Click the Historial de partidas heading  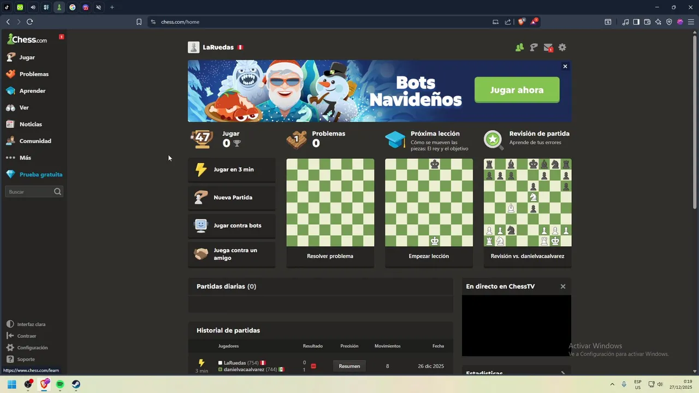[x=228, y=331]
